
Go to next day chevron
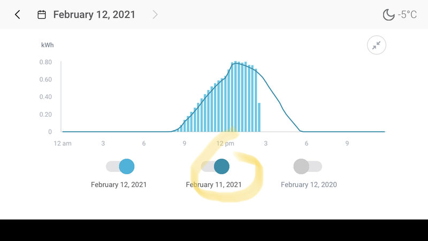[x=155, y=14]
